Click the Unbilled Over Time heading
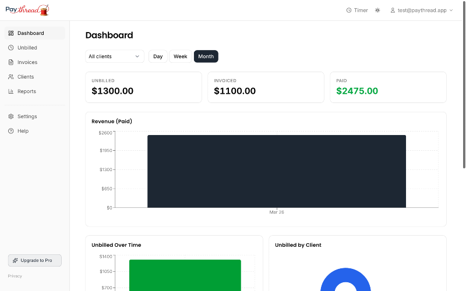 (116, 245)
